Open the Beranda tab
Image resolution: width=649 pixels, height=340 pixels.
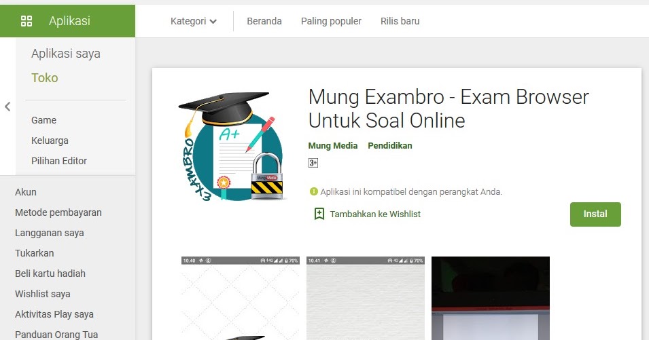tap(264, 21)
